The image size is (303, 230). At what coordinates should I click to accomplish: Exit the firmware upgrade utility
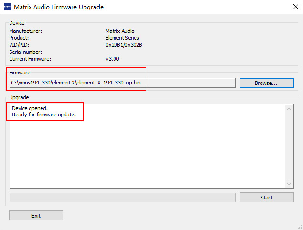(36, 216)
